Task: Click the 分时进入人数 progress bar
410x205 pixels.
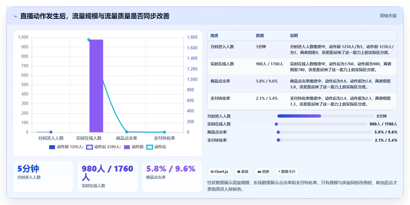Action: coord(326,116)
